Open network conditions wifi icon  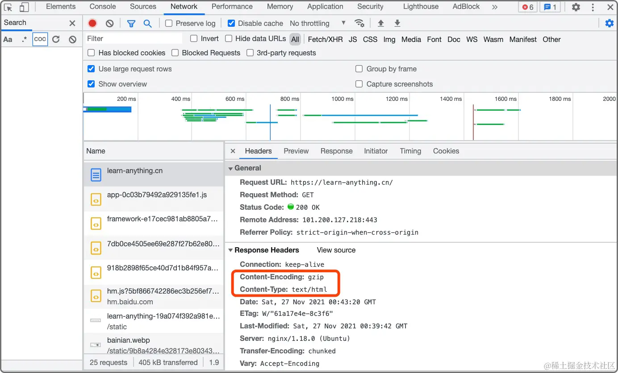pyautogui.click(x=359, y=23)
